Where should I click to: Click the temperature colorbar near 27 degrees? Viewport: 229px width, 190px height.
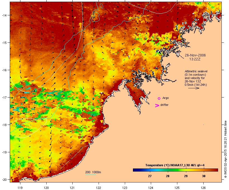(150, 170)
